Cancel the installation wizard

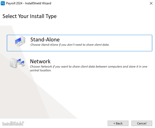click(142, 123)
